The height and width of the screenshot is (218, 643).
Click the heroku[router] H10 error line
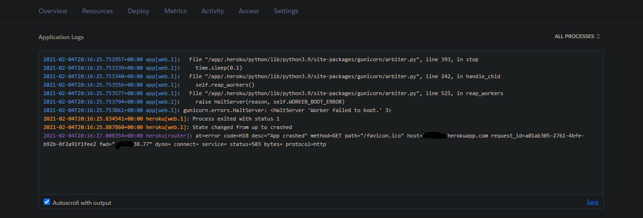314,140
